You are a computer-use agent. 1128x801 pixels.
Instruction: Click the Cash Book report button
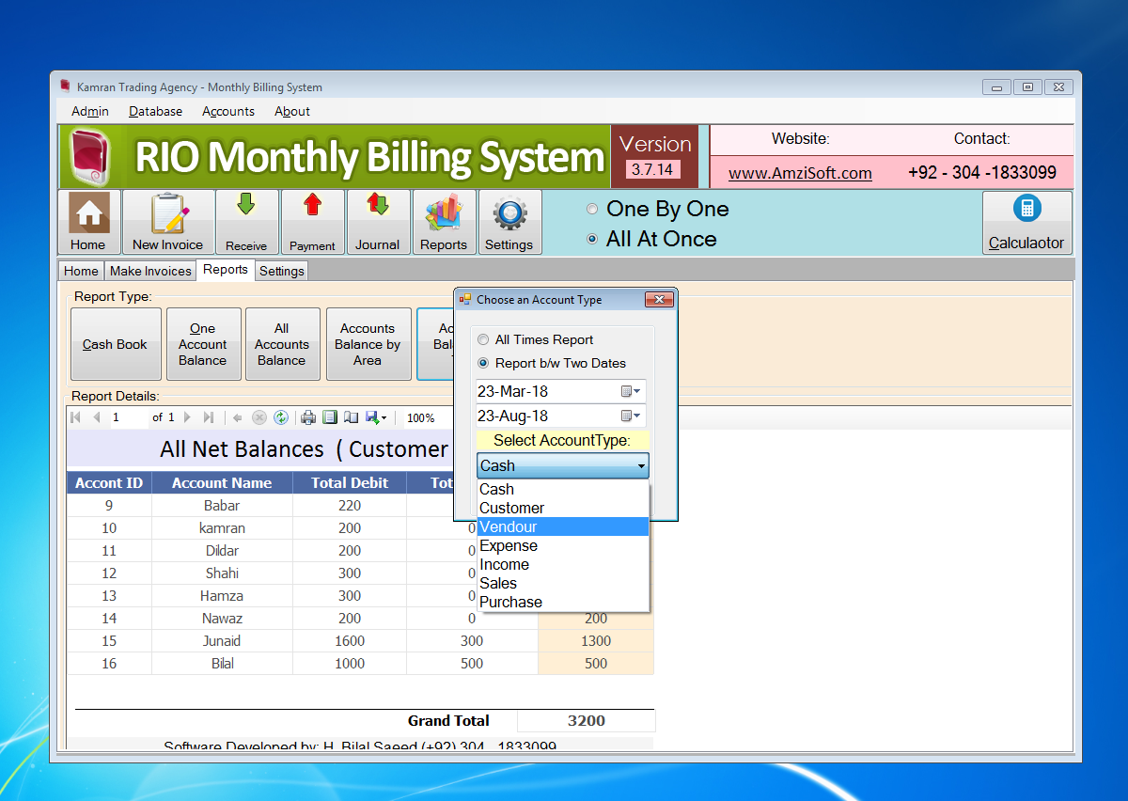click(x=116, y=344)
